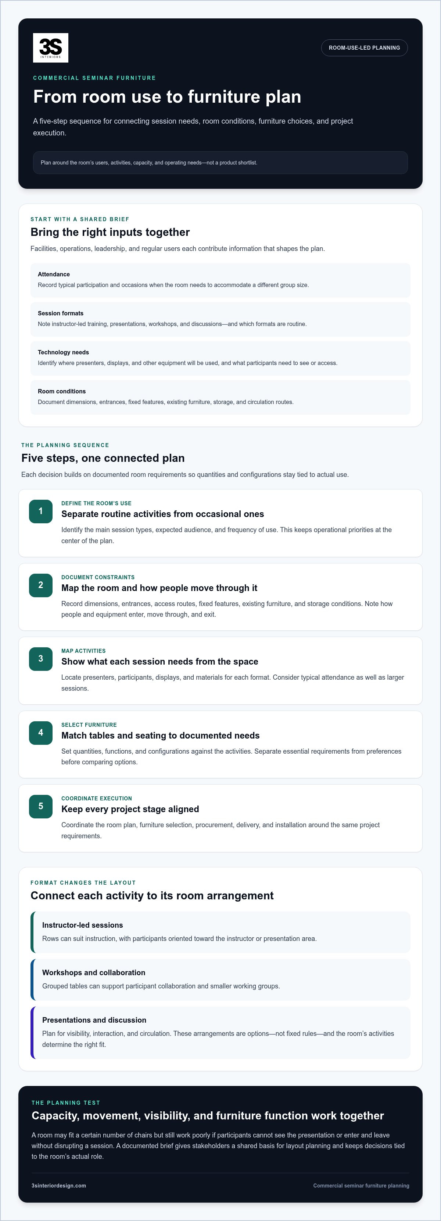Select the Presentations and discussion panel

coord(220,1033)
